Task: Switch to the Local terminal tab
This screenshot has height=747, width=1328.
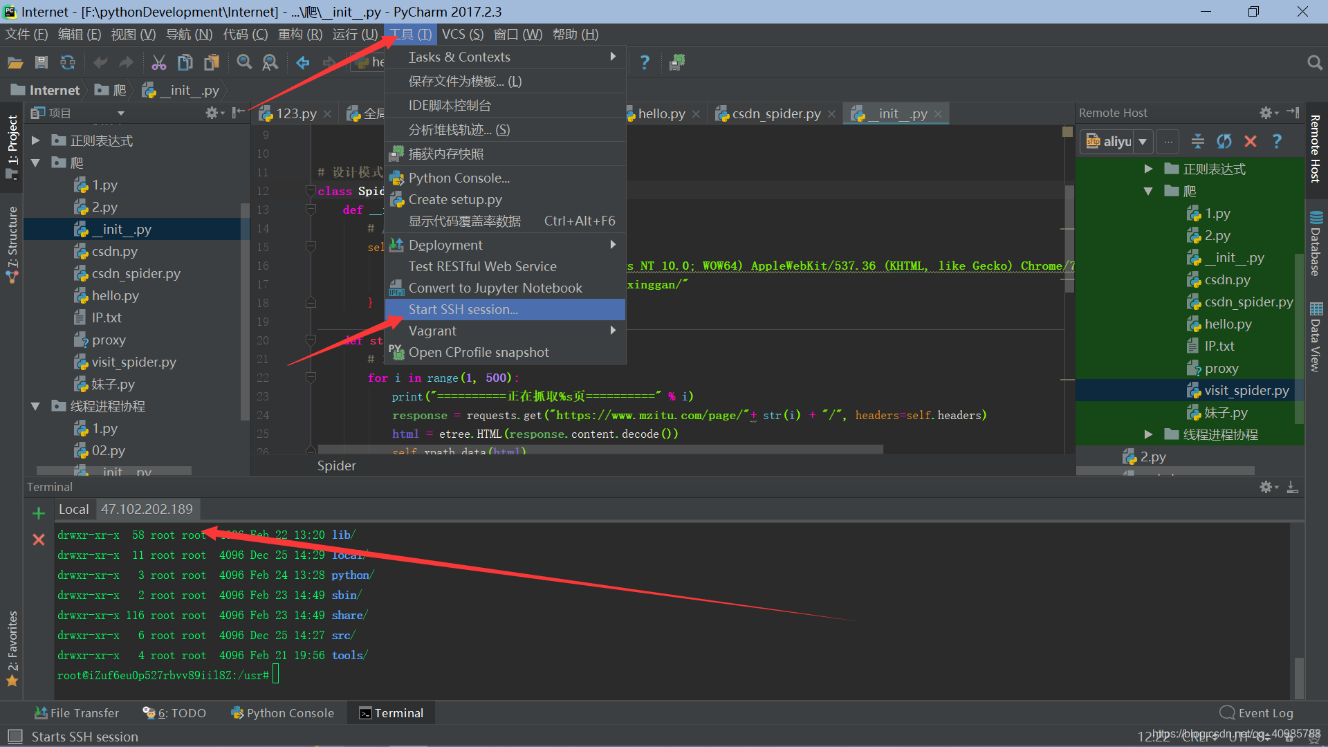Action: click(x=74, y=509)
